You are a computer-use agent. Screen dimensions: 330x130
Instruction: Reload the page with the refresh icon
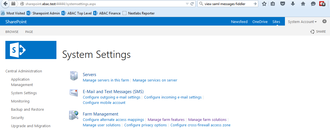[192, 4]
